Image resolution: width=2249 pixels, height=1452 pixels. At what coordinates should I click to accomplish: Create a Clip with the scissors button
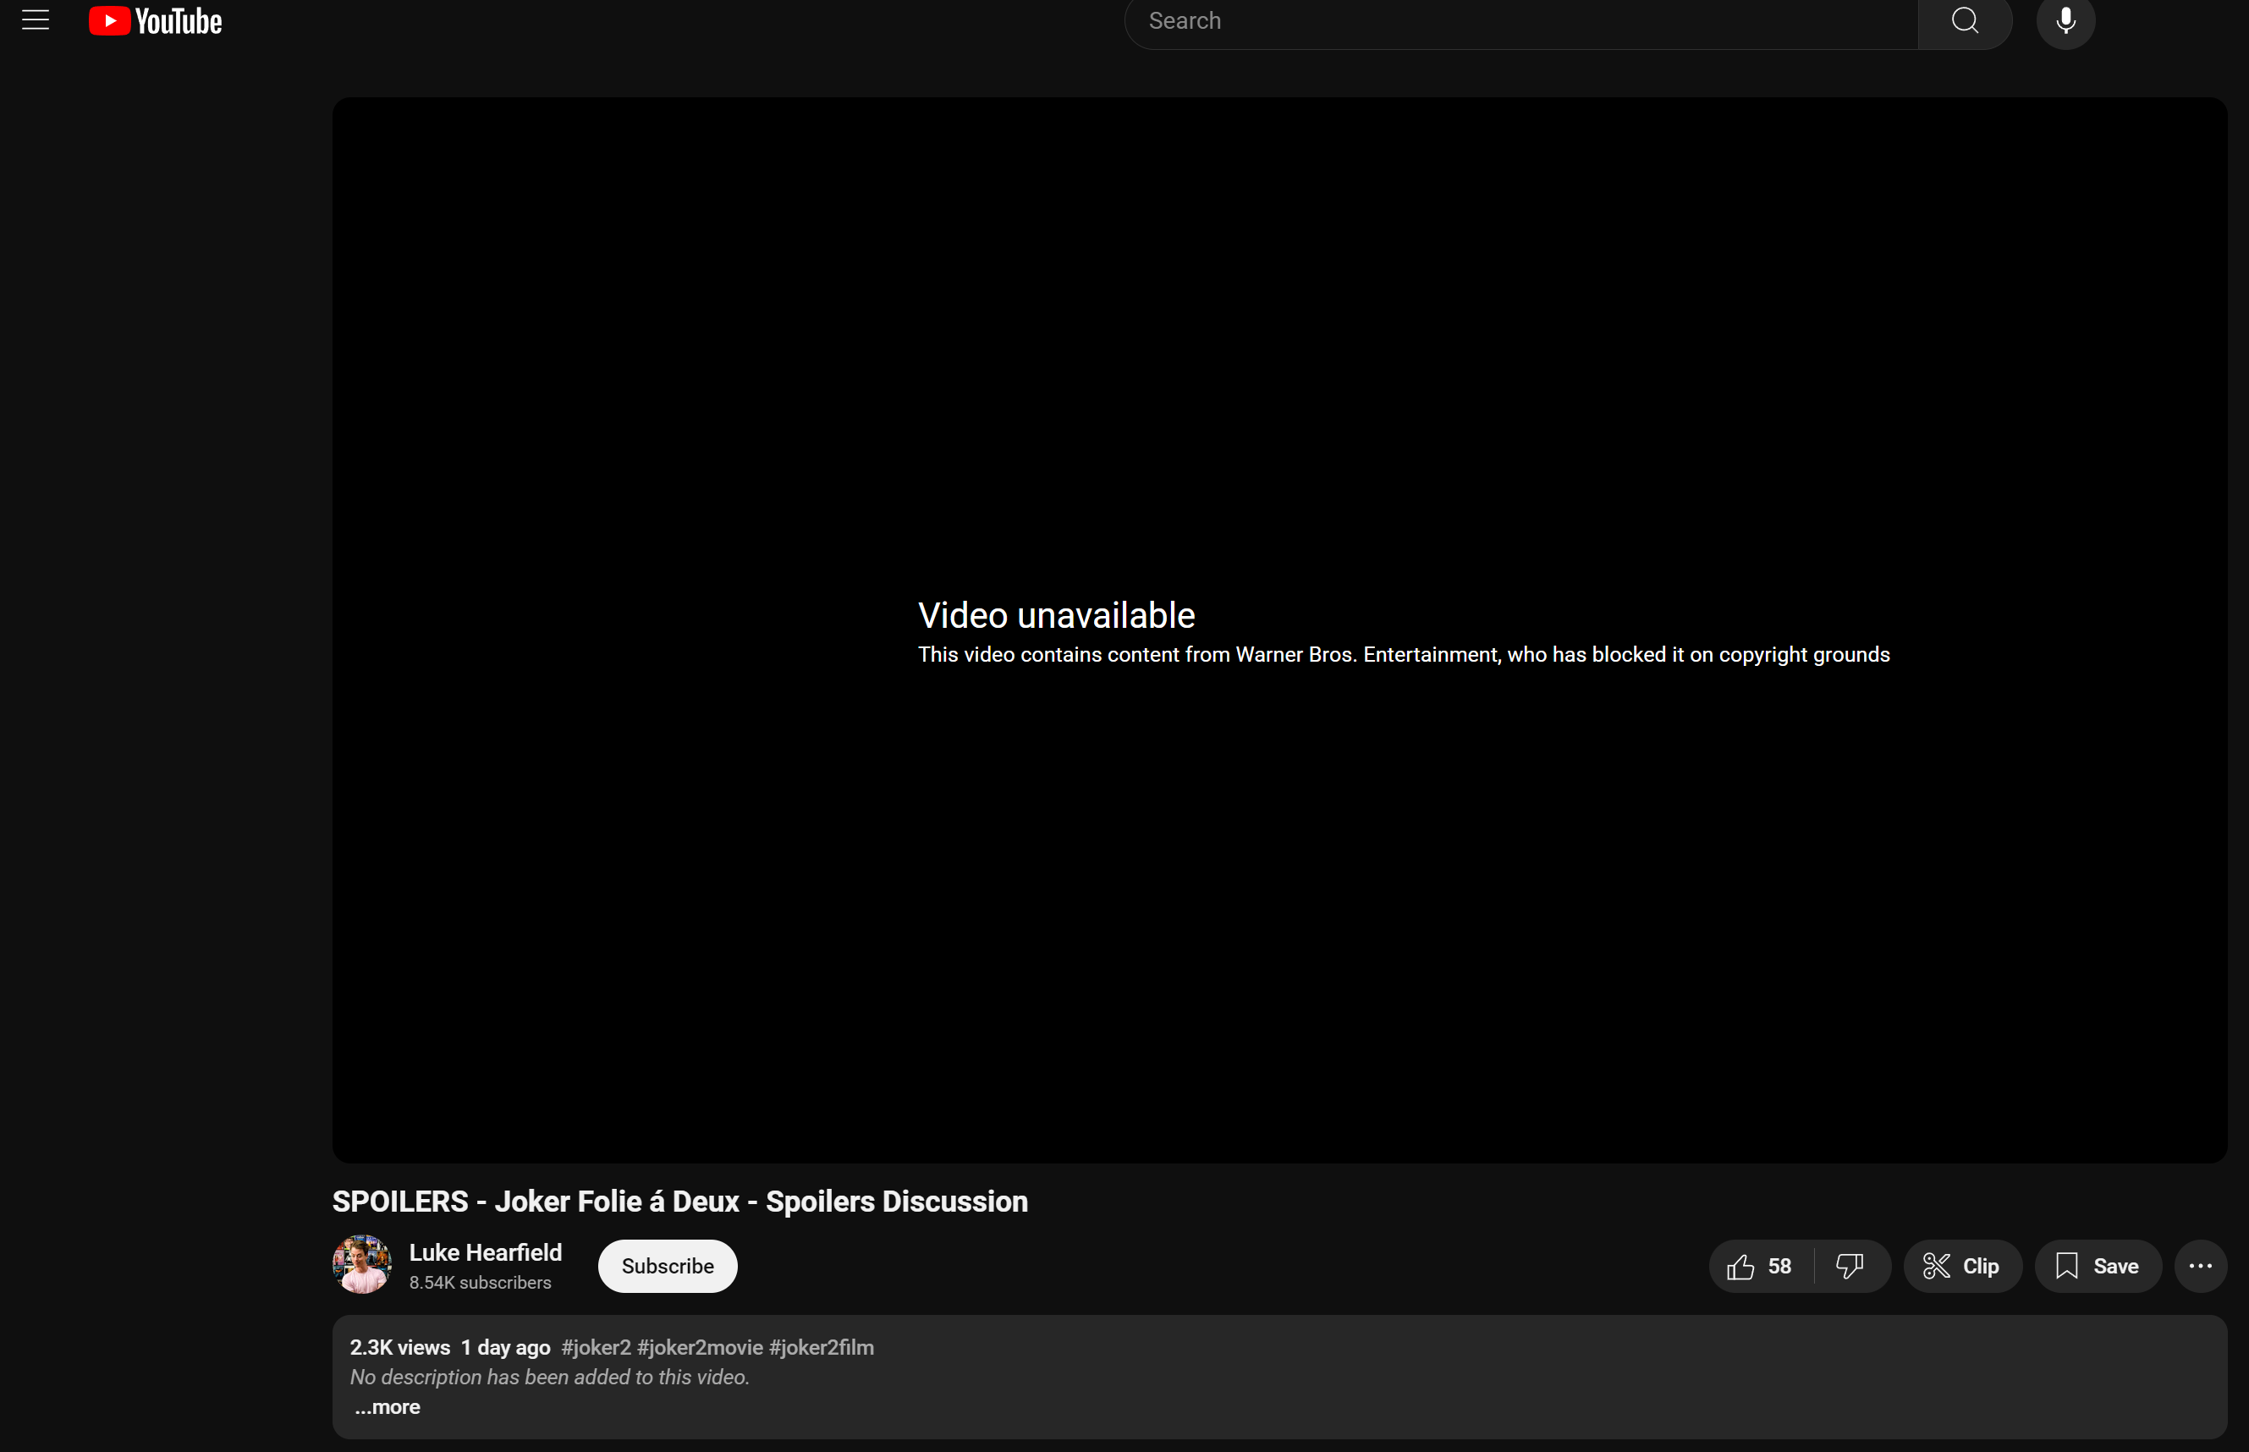pos(1961,1266)
